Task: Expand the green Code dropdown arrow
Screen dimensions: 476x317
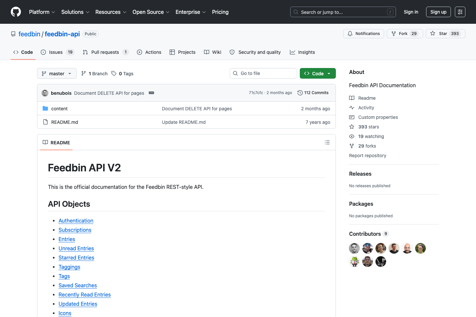Action: click(329, 73)
